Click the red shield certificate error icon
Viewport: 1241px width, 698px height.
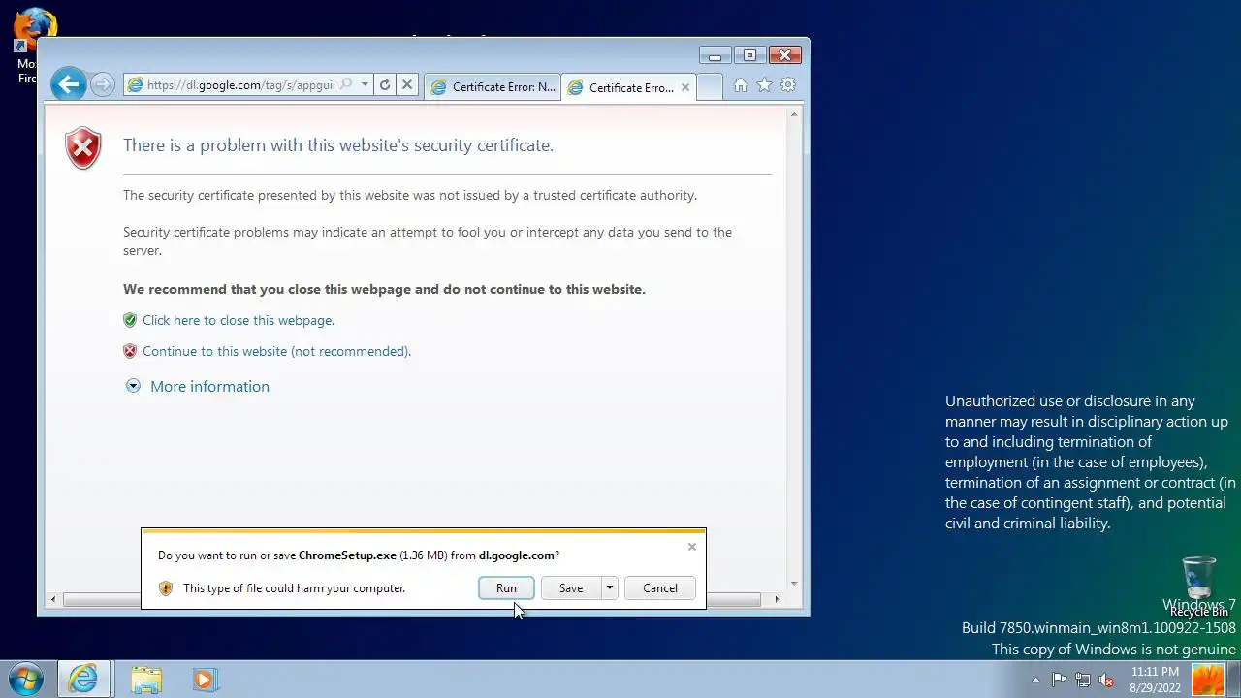pos(83,148)
